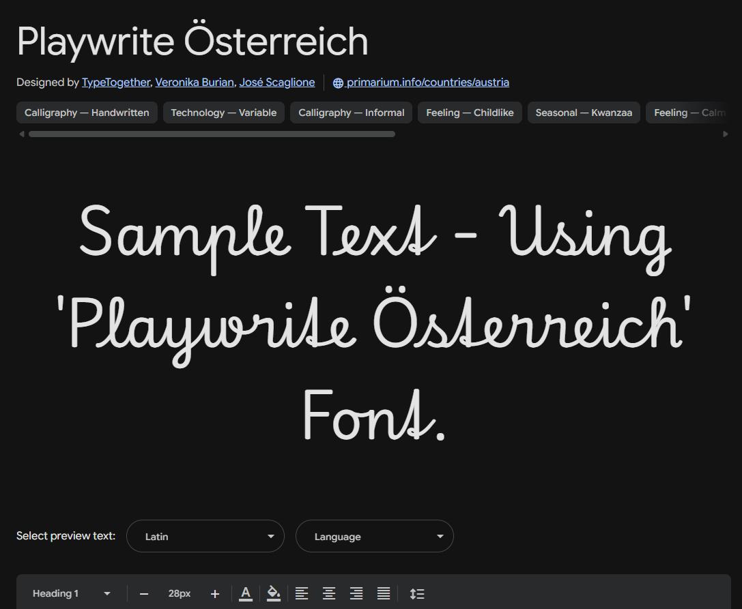Visit primarium.info/countries/austria link
Screen dimensions: 742x609
coord(428,83)
